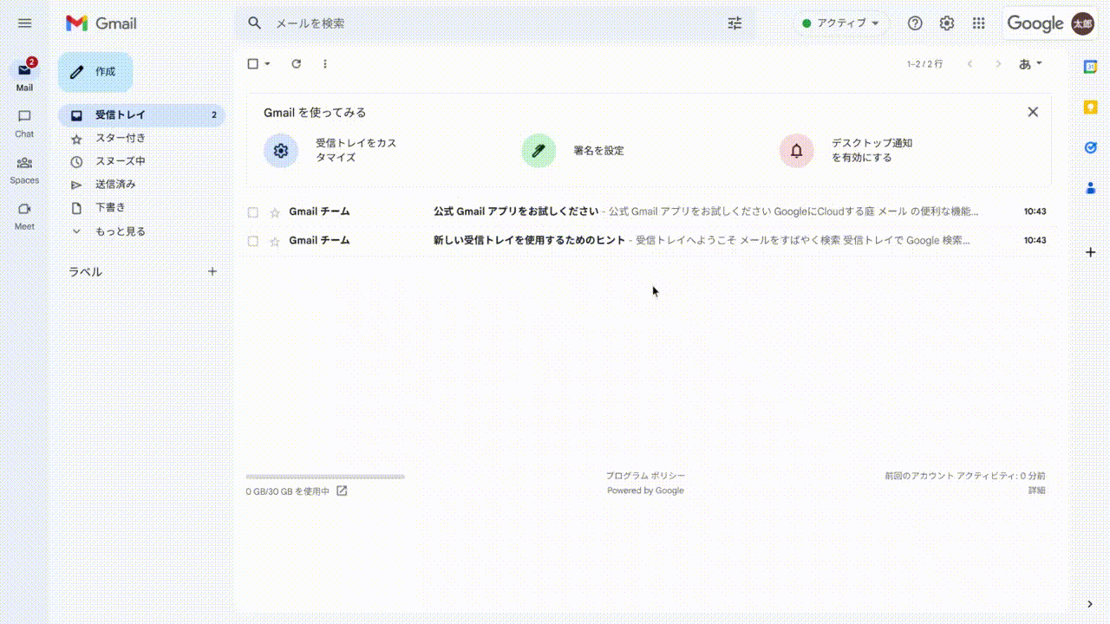The width and height of the screenshot is (1110, 624).
Task: Click 署名を設定
Action: (x=598, y=151)
